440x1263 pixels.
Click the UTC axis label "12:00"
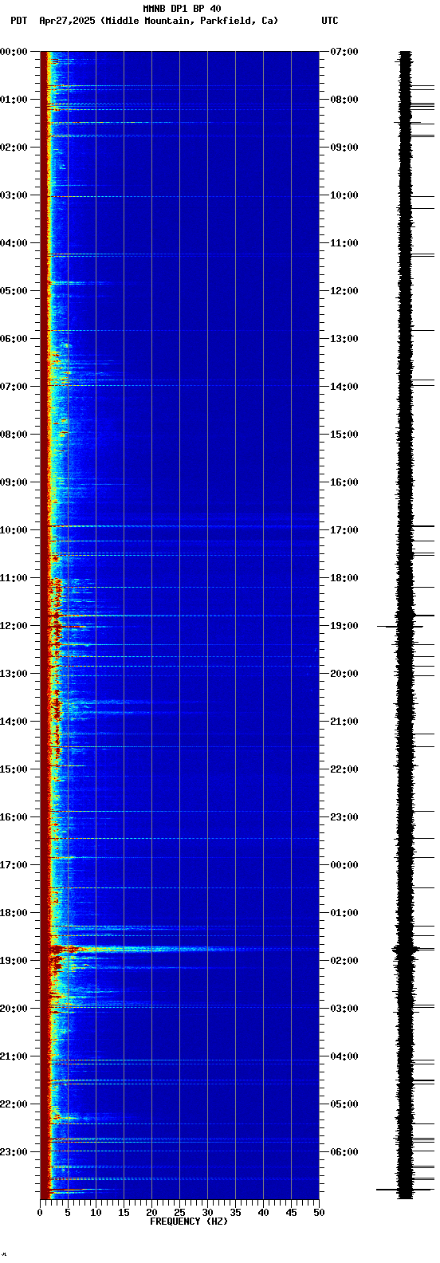(344, 291)
